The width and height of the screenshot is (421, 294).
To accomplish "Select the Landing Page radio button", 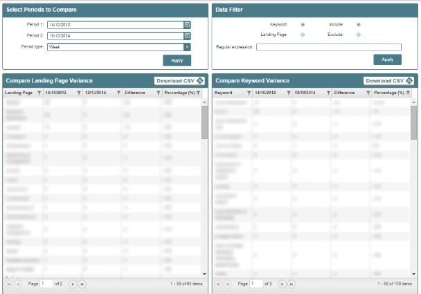I will (x=303, y=35).
